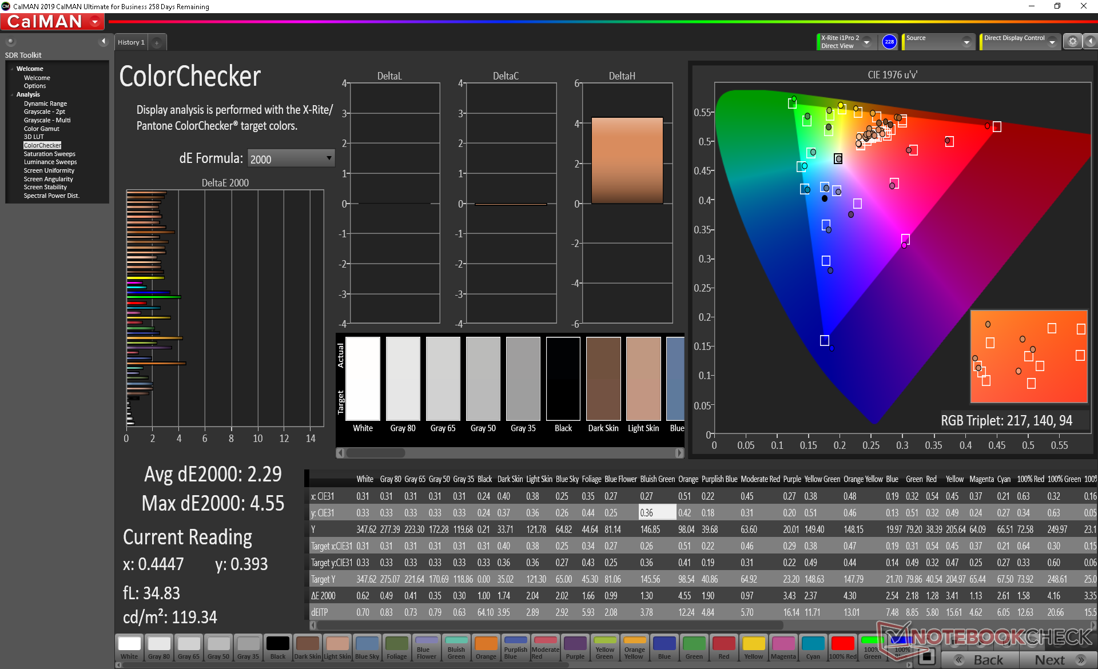Open the dE Formula dropdown
The height and width of the screenshot is (669, 1098).
pyautogui.click(x=291, y=158)
